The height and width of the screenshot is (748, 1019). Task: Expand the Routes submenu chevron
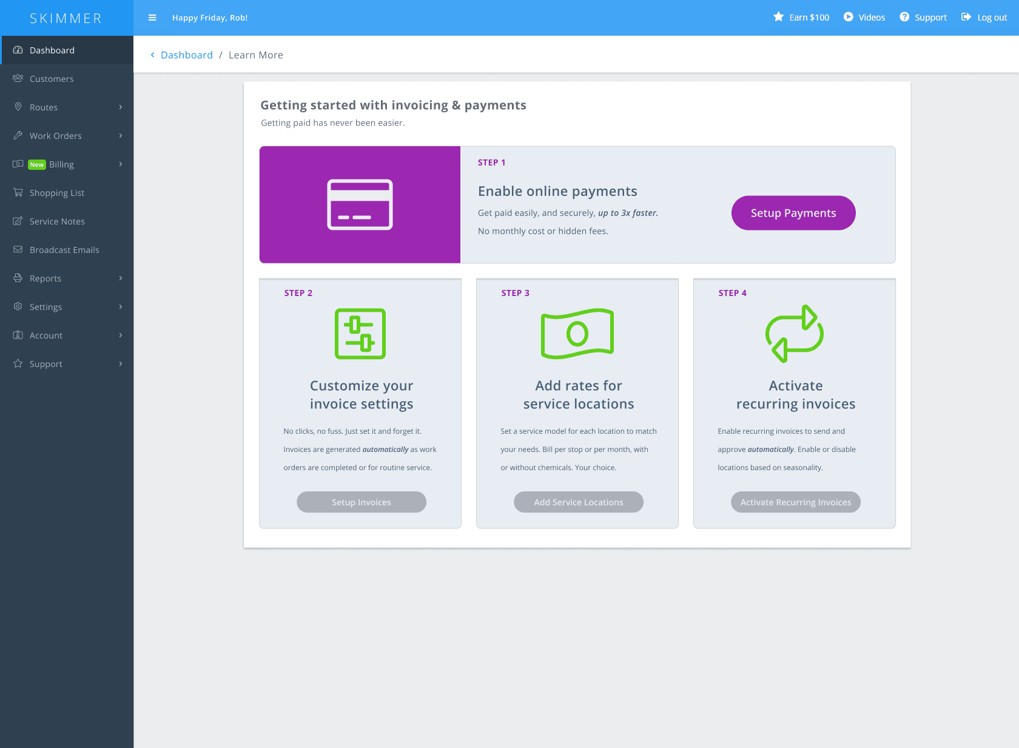coord(121,107)
